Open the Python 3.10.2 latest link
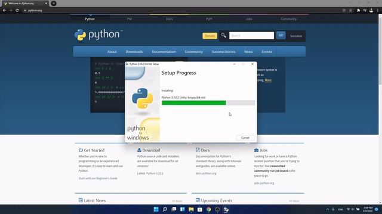The width and height of the screenshot is (382, 214). 155,174
